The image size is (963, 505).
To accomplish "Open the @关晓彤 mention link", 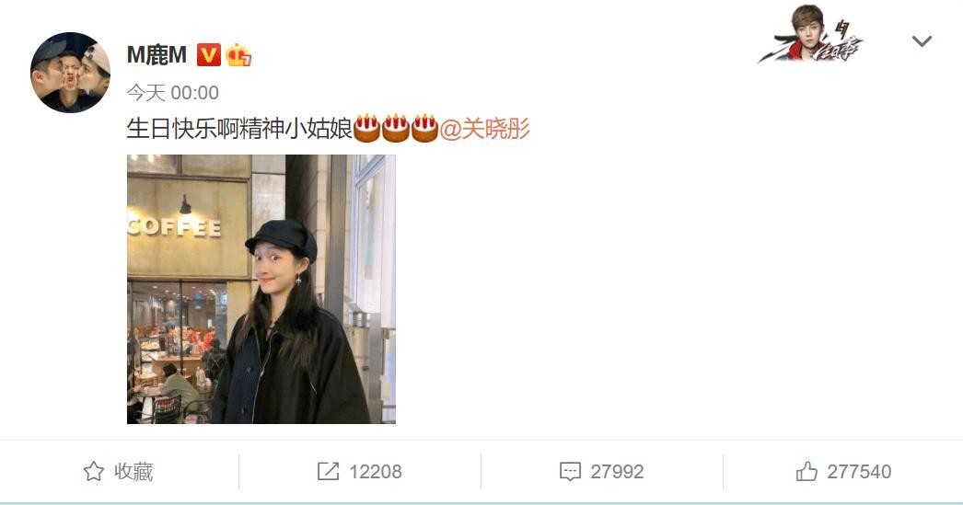I will (484, 129).
